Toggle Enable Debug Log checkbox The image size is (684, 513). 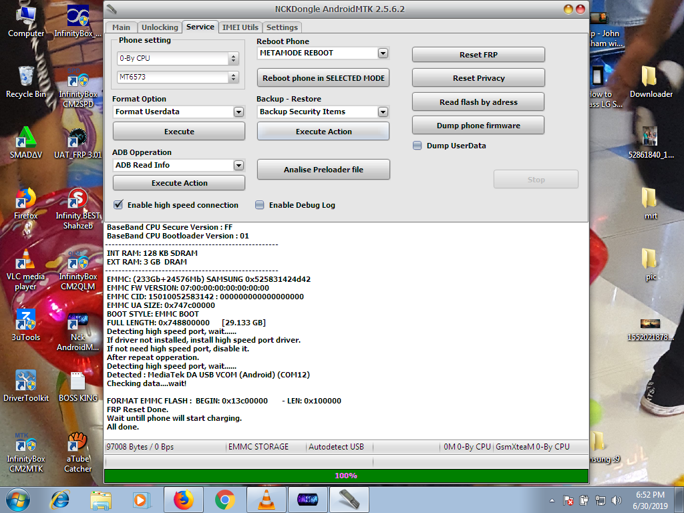coord(260,204)
